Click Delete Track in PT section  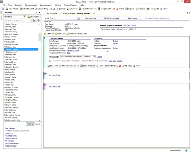(125, 66)
